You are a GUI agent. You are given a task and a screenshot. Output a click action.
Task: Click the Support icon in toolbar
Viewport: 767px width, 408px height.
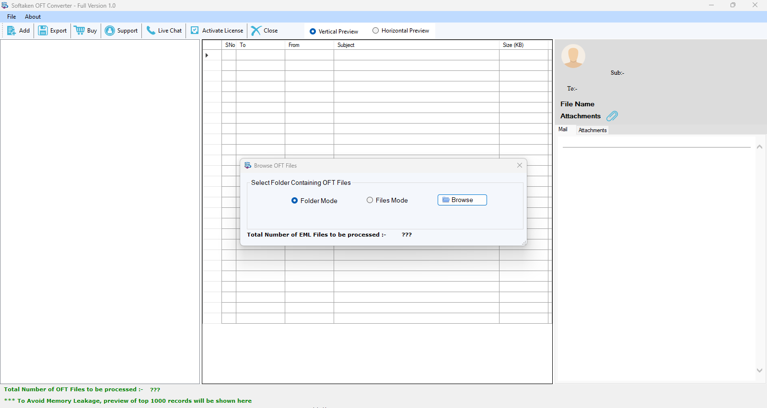[110, 31]
